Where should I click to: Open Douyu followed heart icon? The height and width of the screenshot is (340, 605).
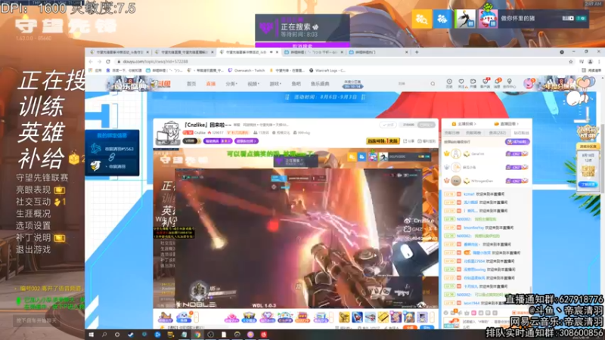pyautogui.click(x=461, y=83)
